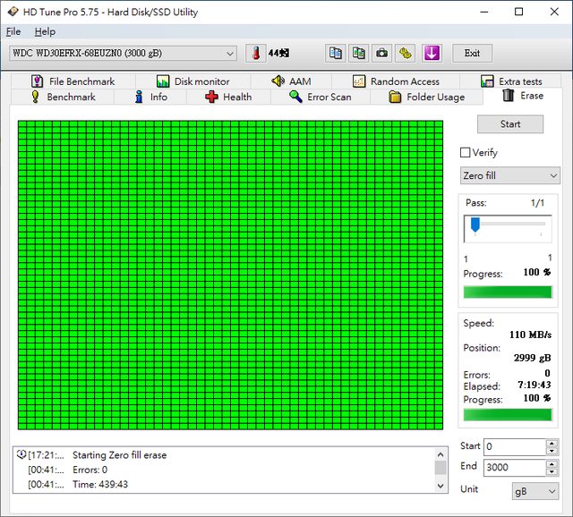573x517 pixels.
Task: Click the Start value spinner up arrow
Action: [552, 442]
